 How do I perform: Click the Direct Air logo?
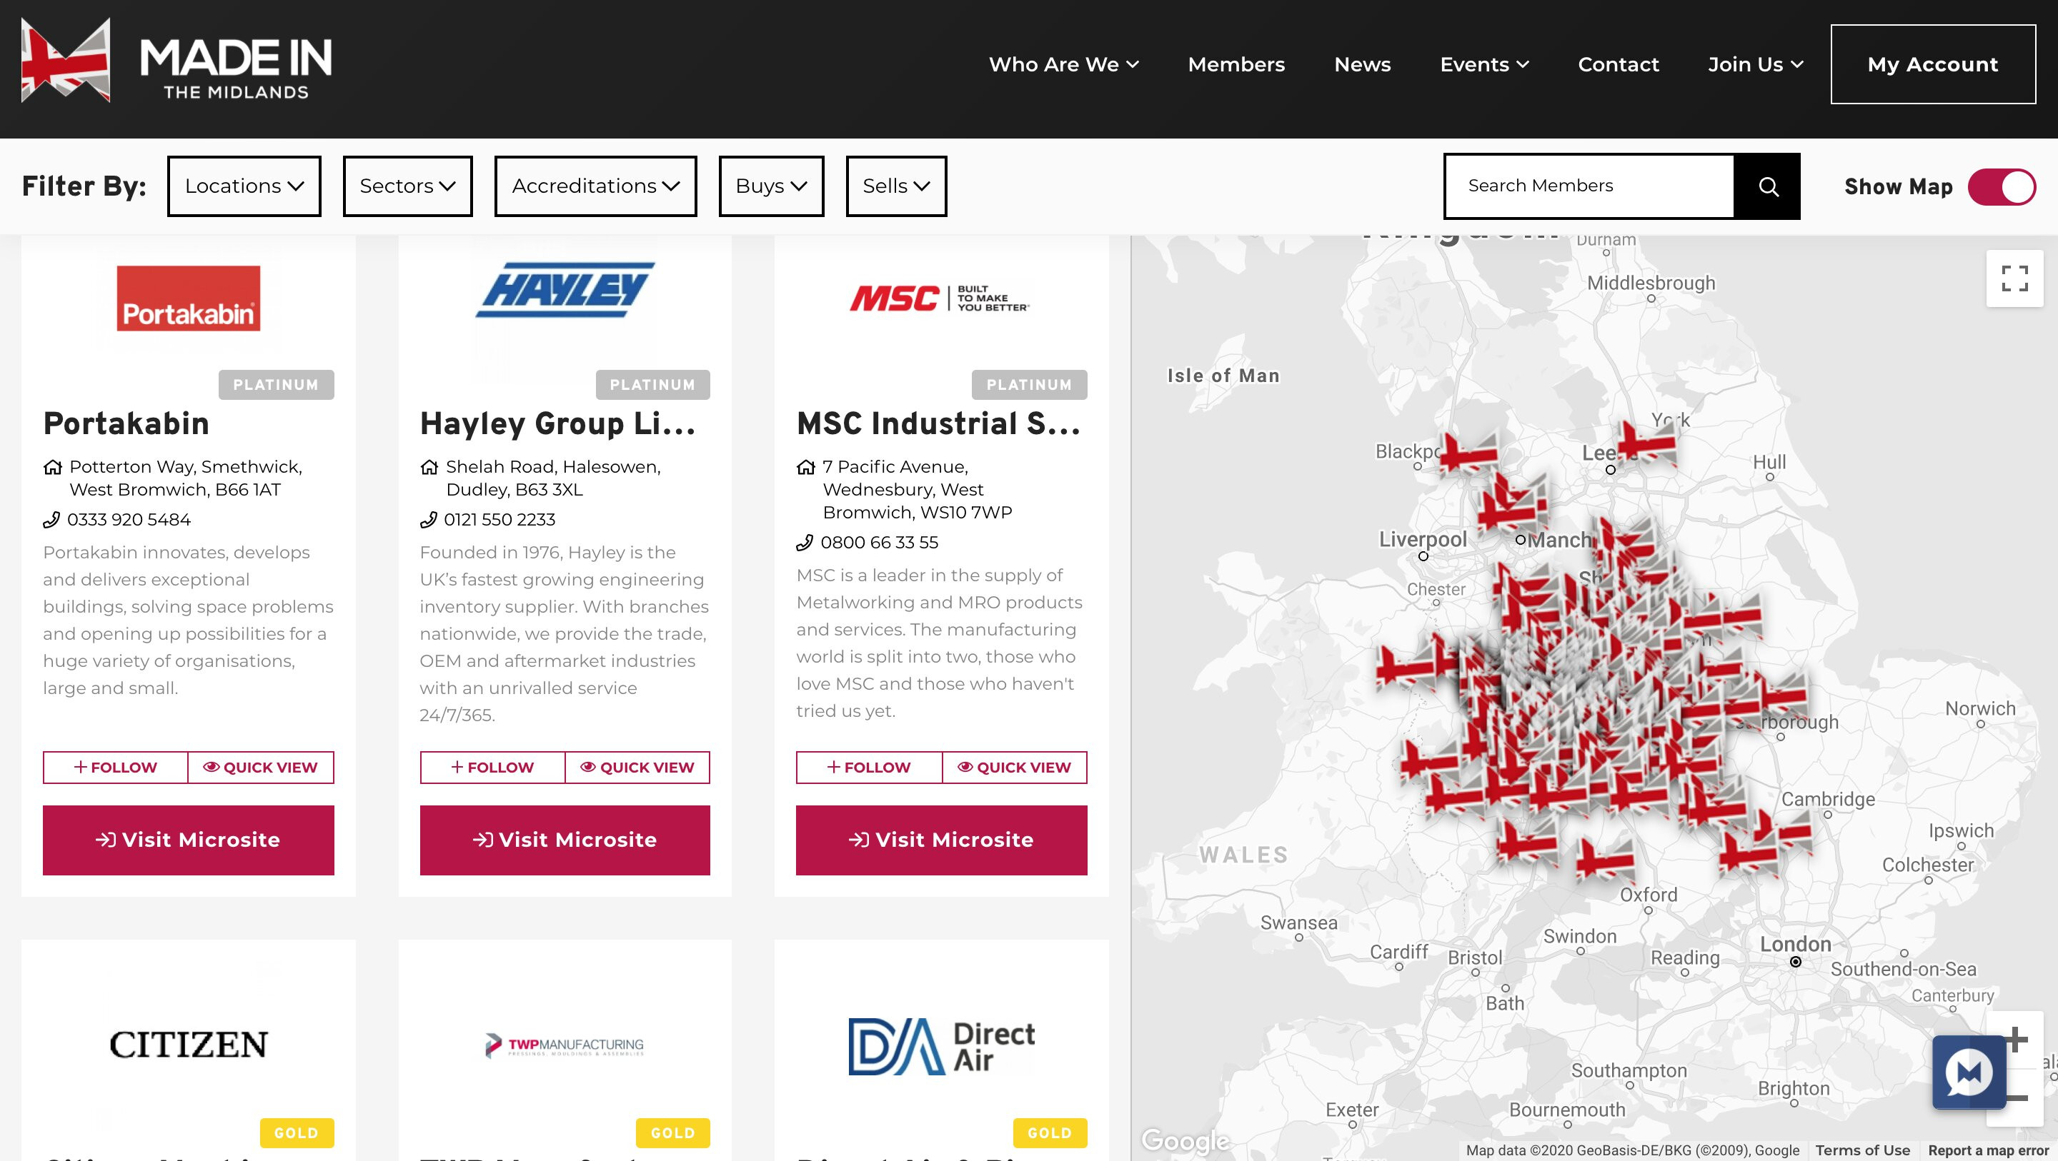tap(940, 1047)
